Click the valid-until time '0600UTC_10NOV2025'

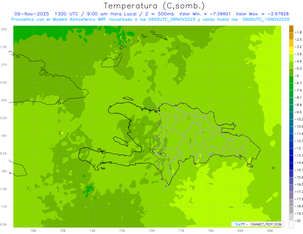point(266,19)
